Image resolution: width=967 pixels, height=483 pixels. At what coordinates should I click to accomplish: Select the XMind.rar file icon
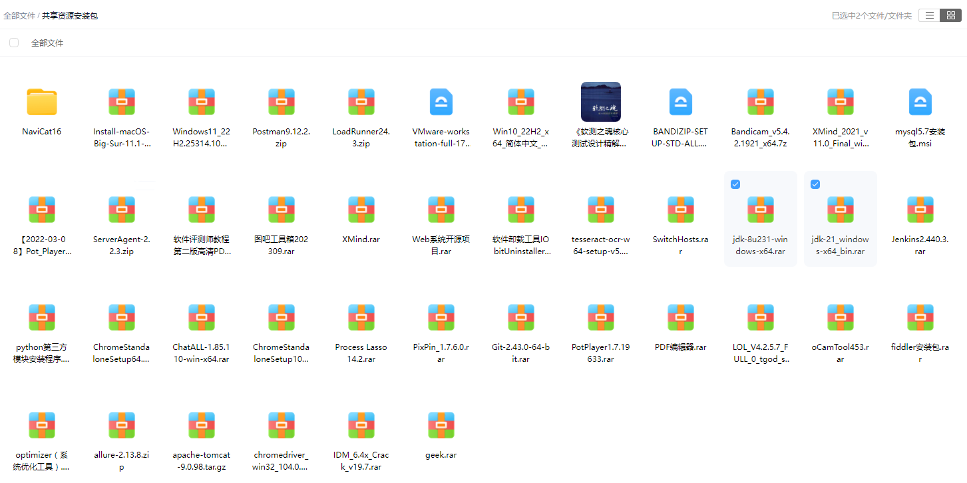point(361,210)
